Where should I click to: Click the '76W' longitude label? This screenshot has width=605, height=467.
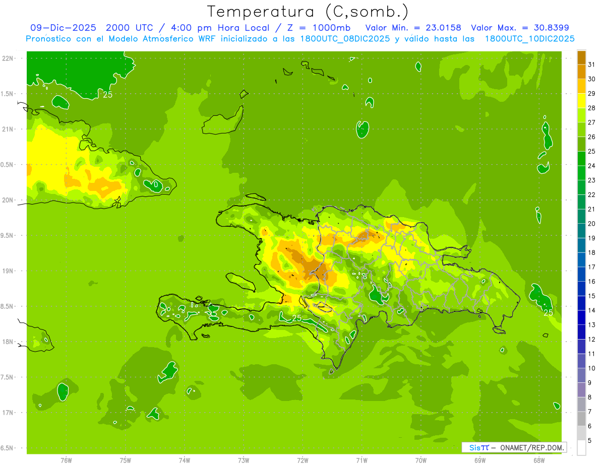coord(66,460)
